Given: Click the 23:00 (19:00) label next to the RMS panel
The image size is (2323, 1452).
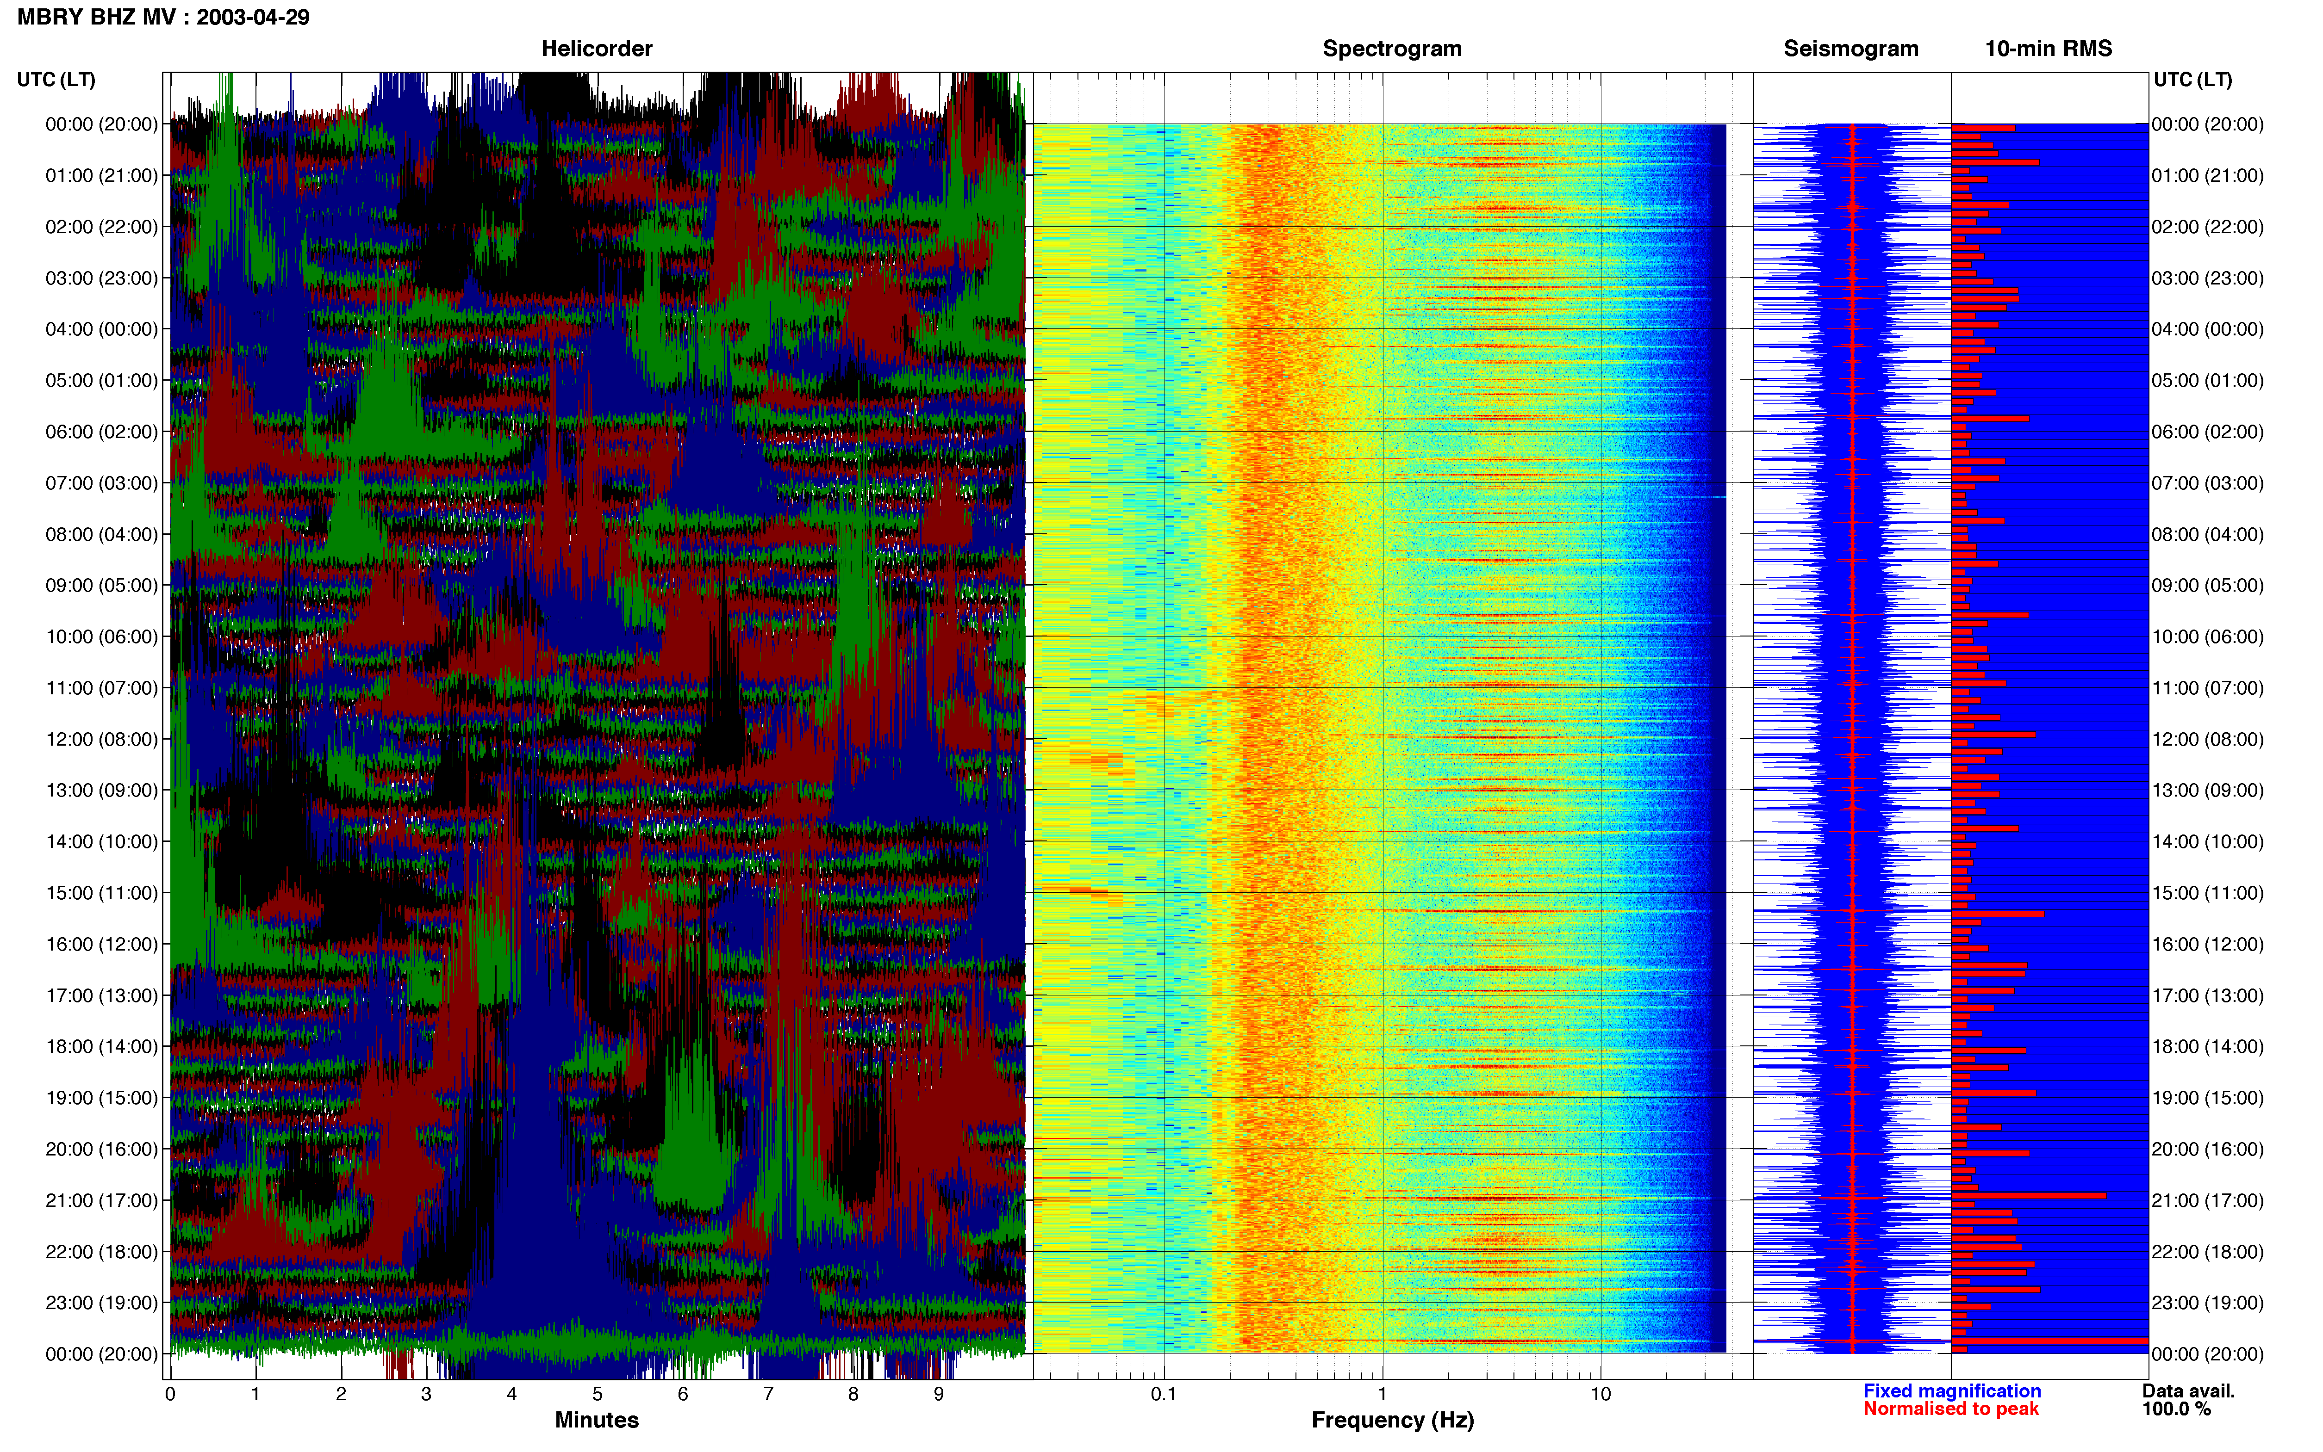Looking at the screenshot, I should tap(2208, 1303).
